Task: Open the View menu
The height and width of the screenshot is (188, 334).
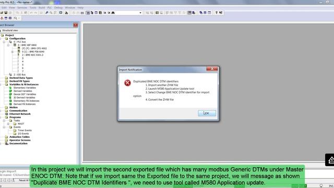Action: tap(12, 7)
